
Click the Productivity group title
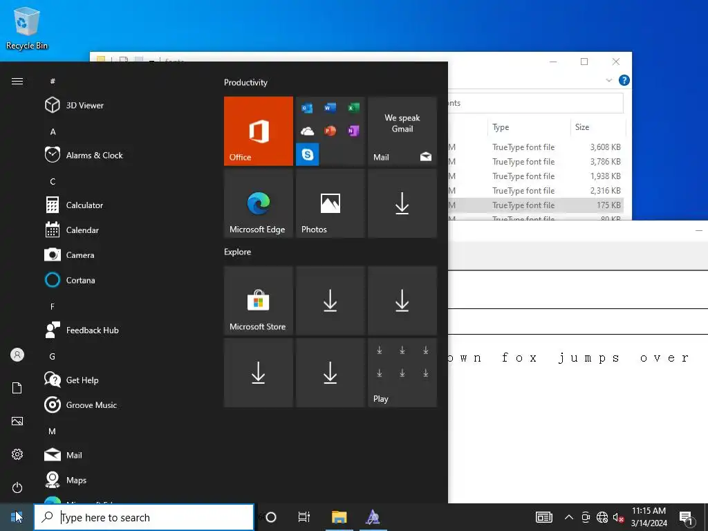click(245, 82)
